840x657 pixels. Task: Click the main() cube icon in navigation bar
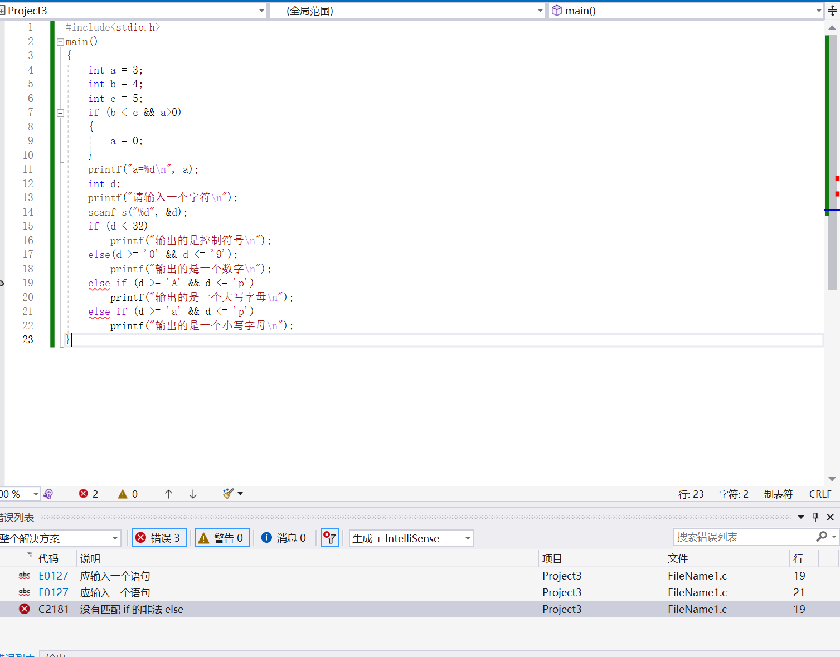pyautogui.click(x=557, y=11)
